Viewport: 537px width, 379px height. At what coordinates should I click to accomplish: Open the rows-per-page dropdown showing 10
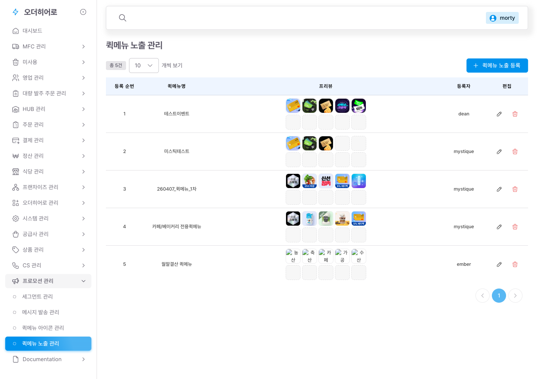tap(144, 66)
